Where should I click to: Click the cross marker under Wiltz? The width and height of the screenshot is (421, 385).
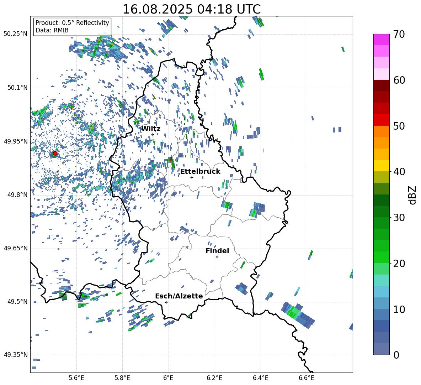(x=153, y=135)
